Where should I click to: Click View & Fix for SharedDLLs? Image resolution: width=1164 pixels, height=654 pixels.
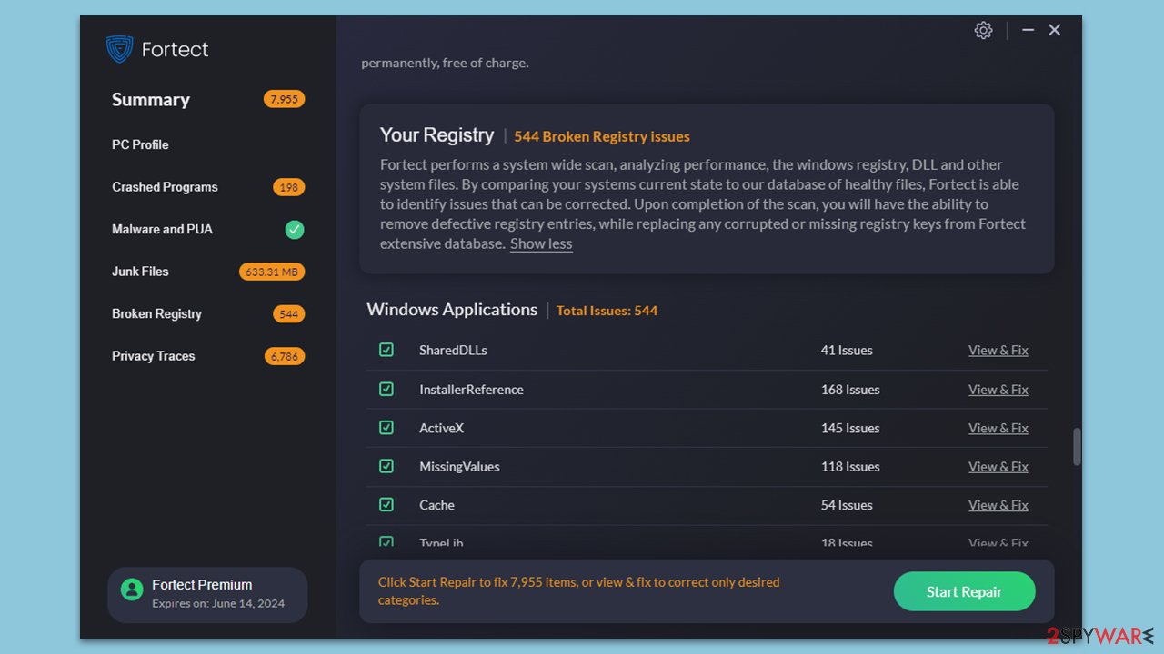(998, 350)
